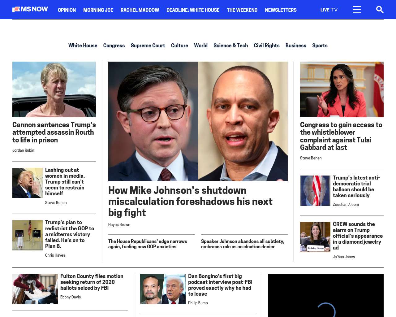Open flag-and-Trump trial balloon thumbnail
This screenshot has height=317, width=396.
pos(315,191)
